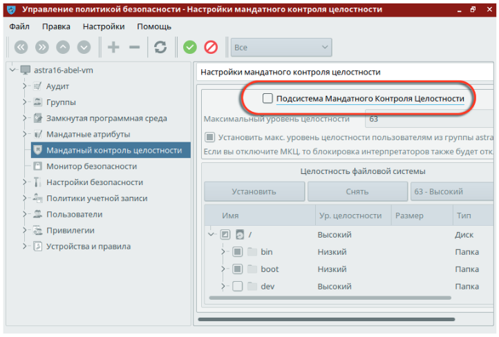Cancel changes with the red prohibition icon
This screenshot has height=337, width=499.
pos(211,48)
